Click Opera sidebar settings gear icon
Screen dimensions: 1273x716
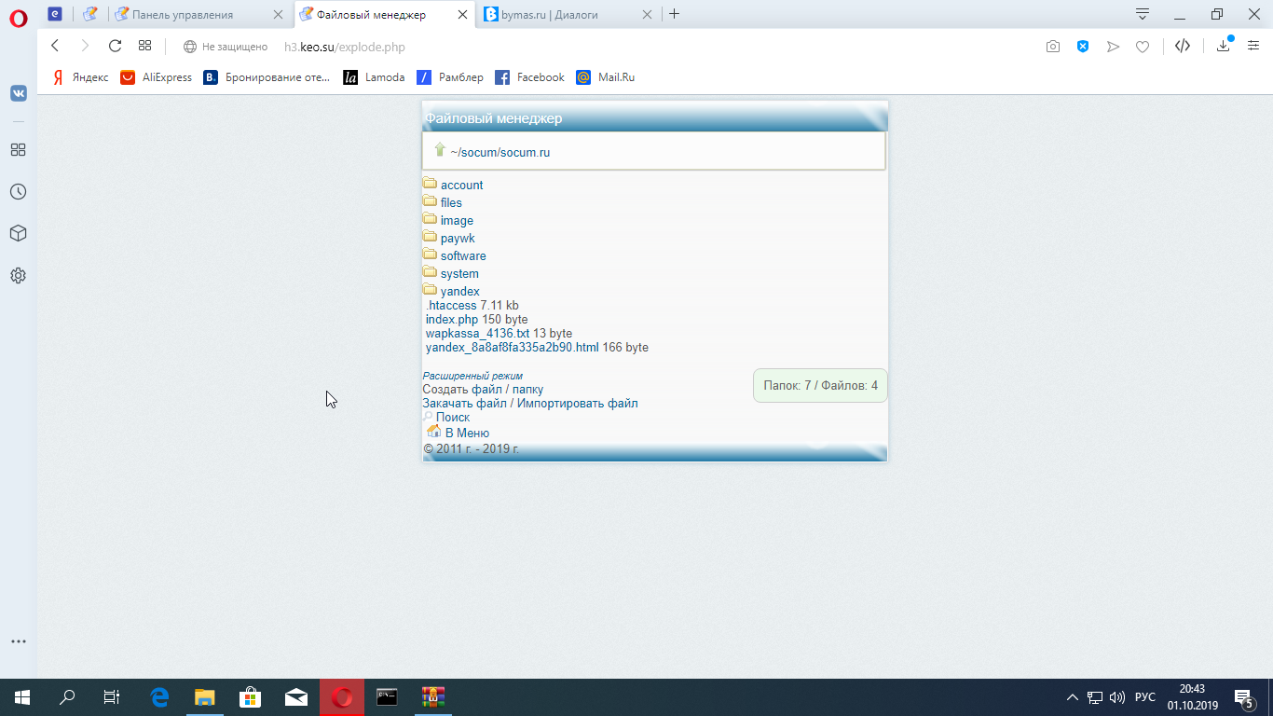(x=18, y=276)
